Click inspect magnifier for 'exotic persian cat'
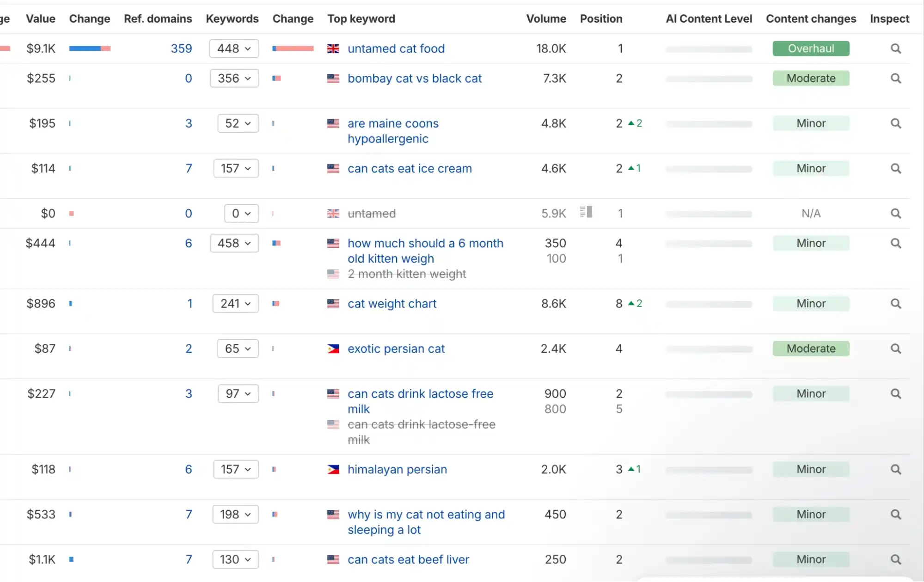924x582 pixels. click(x=895, y=349)
